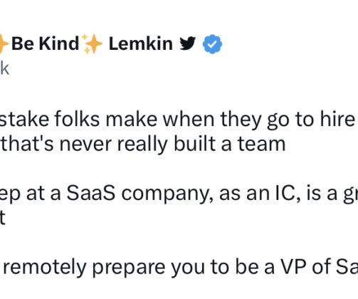Click the sparkle emoji before Be Kind
Image resolution: width=358 pixels, height=299 pixels.
[x=4, y=44]
